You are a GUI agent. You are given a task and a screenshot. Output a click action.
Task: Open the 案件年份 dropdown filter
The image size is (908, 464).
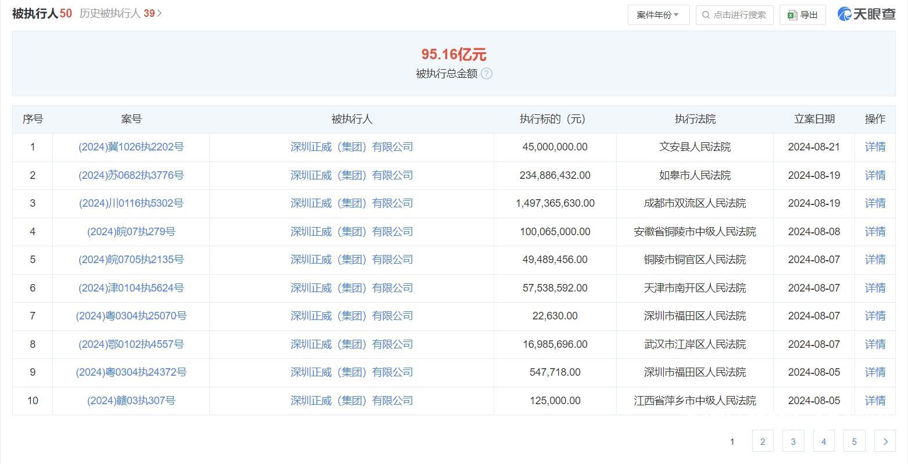tap(658, 15)
